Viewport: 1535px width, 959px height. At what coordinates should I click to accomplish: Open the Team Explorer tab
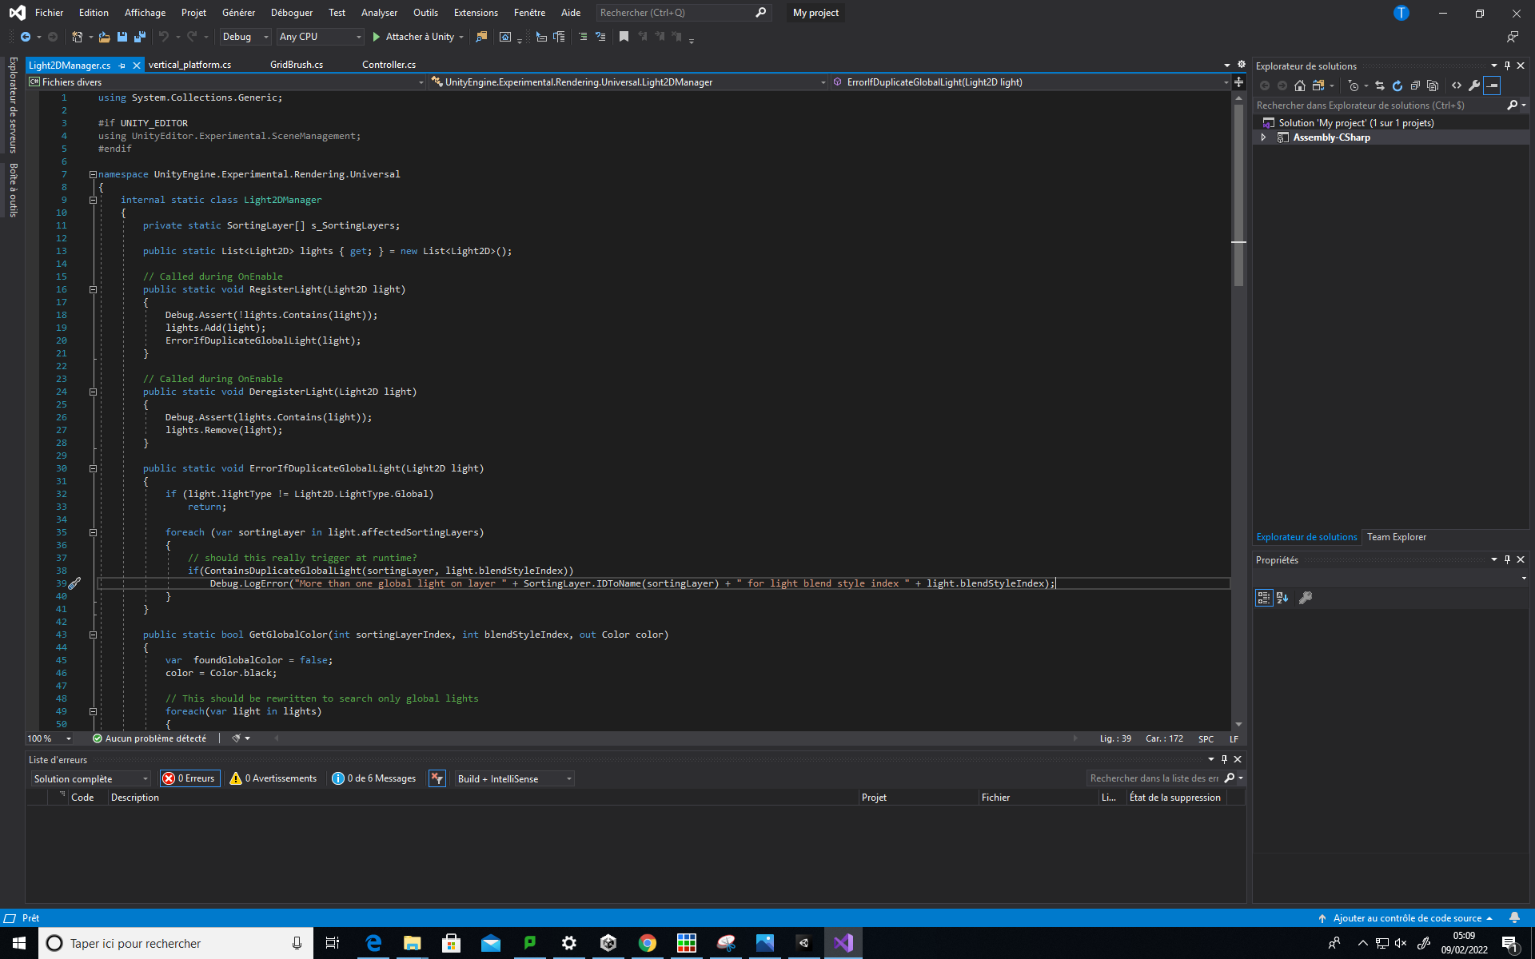tap(1396, 537)
